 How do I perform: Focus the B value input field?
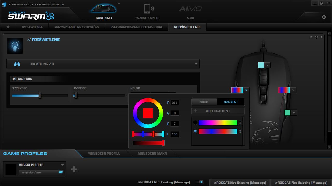coord(175,124)
